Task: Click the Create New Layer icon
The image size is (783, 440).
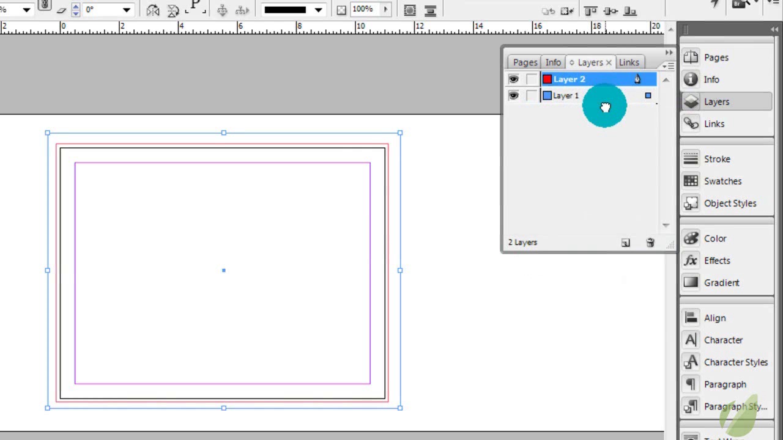Action: click(625, 243)
